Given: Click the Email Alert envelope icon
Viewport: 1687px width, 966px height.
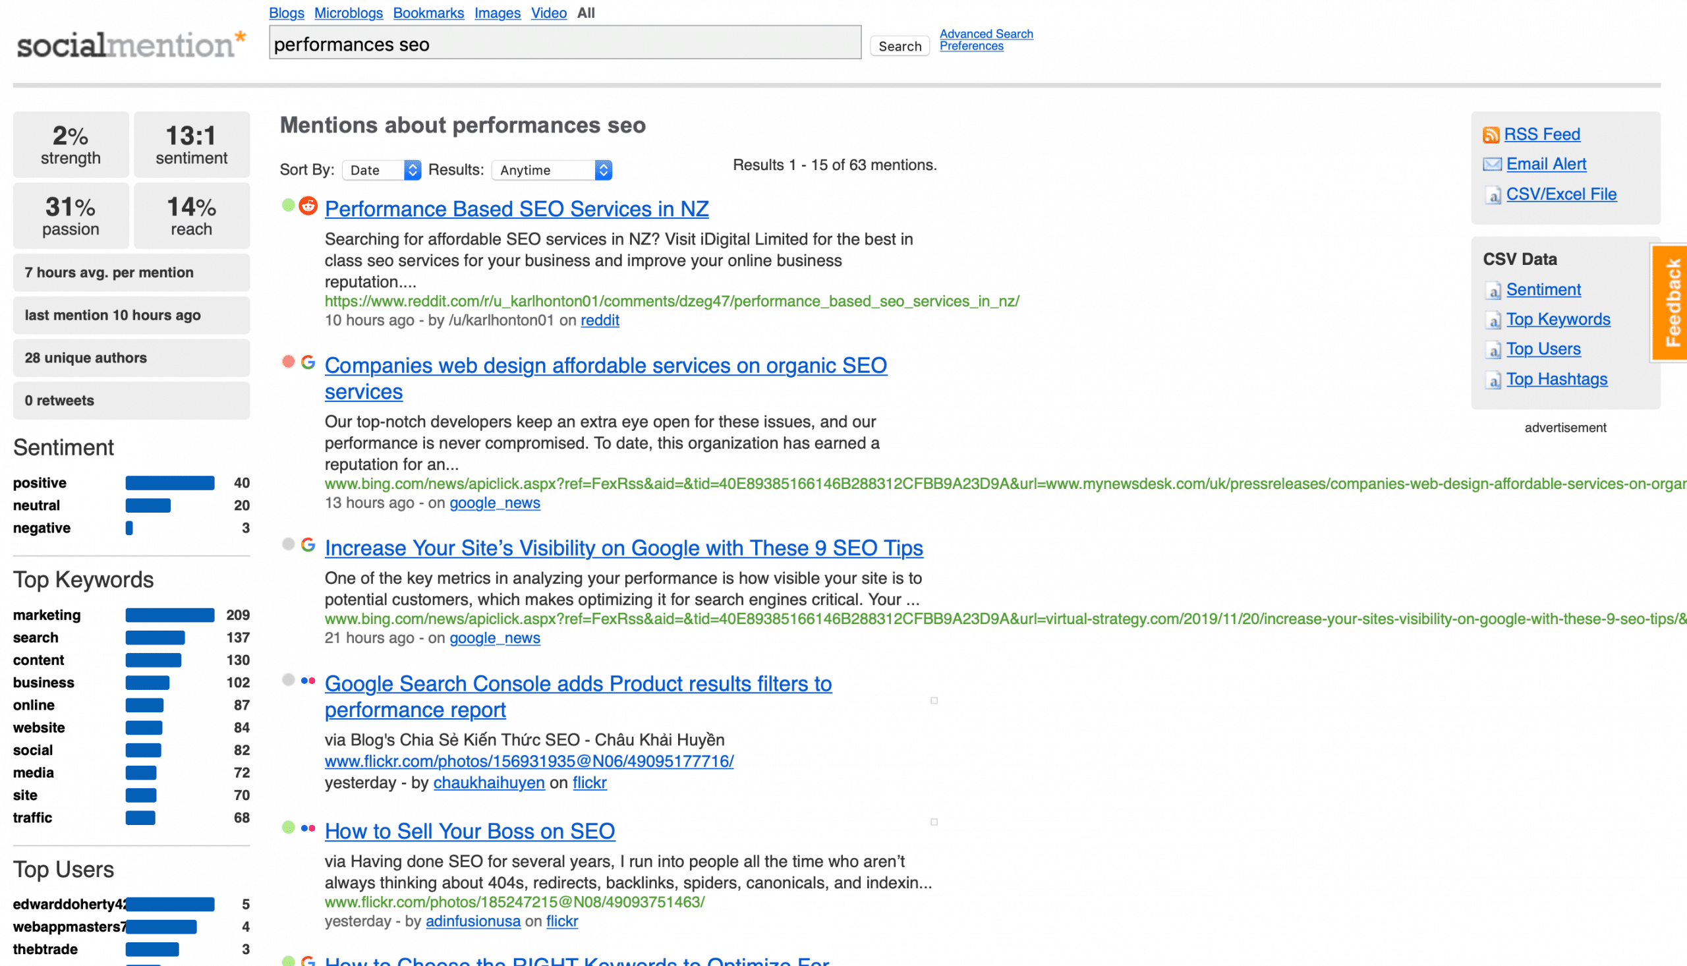Looking at the screenshot, I should pyautogui.click(x=1492, y=164).
